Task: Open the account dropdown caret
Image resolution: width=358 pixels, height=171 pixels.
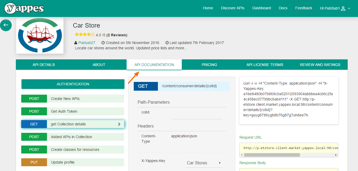Action: 349,8
